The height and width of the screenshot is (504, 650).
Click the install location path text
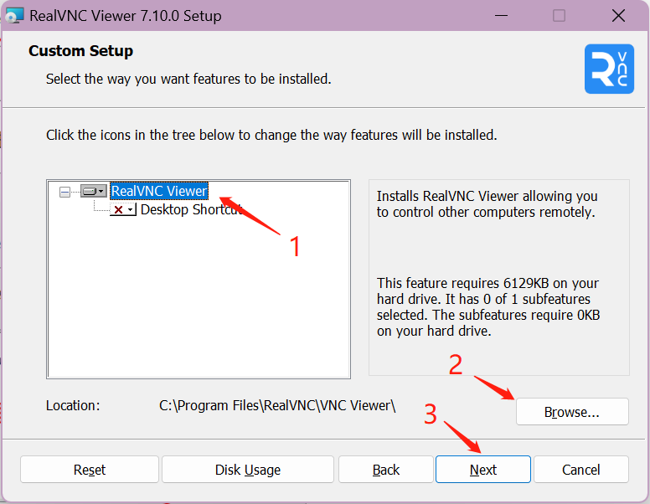pyautogui.click(x=277, y=405)
